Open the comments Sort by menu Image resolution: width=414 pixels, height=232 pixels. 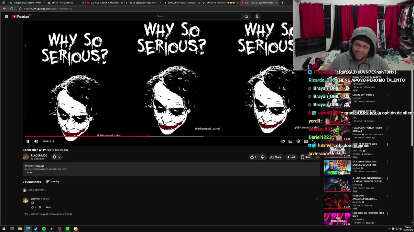click(x=53, y=182)
